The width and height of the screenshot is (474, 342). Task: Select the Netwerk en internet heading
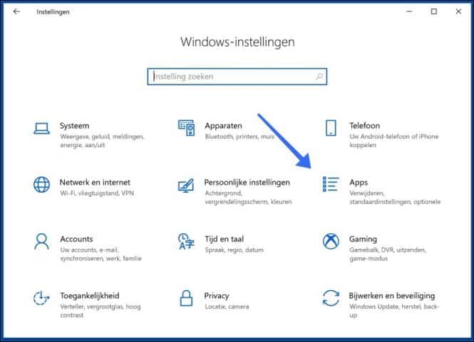tap(95, 183)
